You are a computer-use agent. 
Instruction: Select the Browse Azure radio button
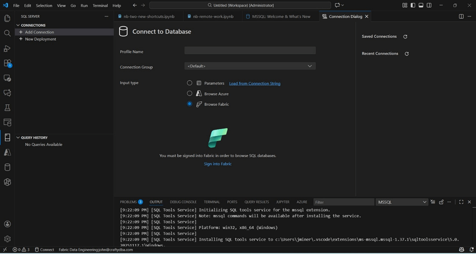point(189,94)
